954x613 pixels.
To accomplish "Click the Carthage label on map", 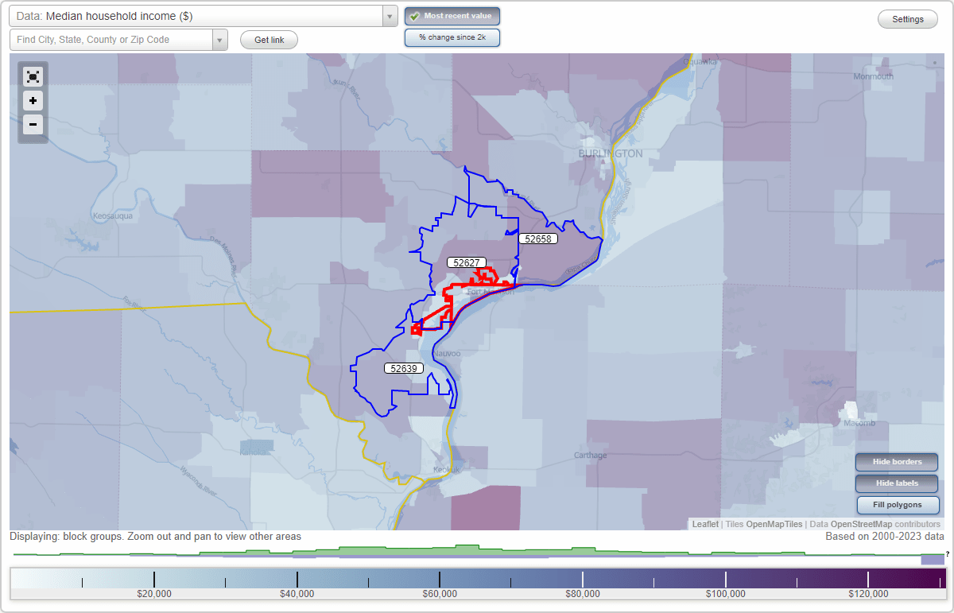I will pyautogui.click(x=591, y=456).
